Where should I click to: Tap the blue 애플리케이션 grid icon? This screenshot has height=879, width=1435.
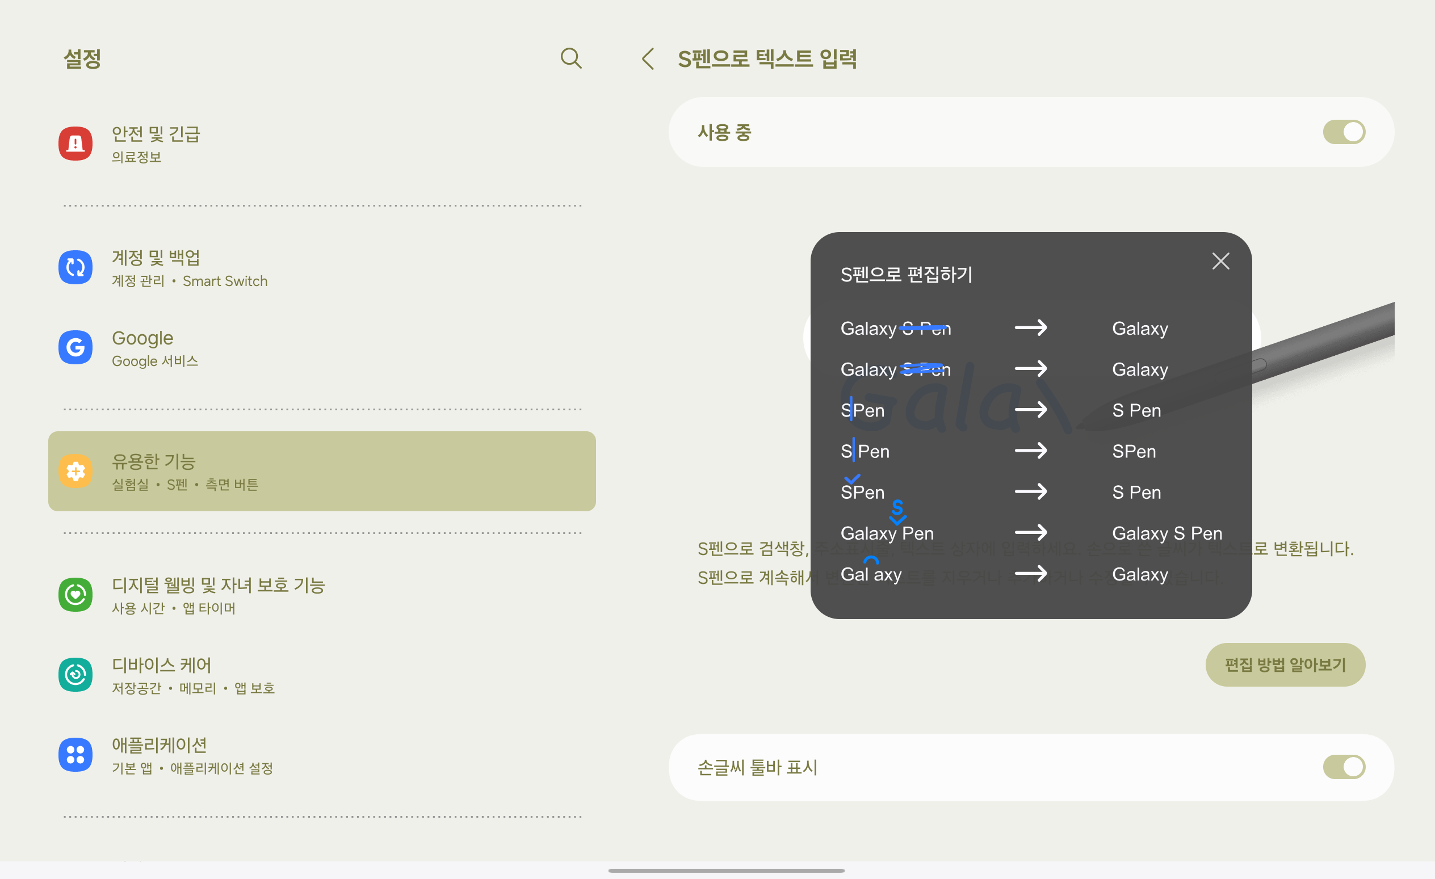click(x=75, y=754)
